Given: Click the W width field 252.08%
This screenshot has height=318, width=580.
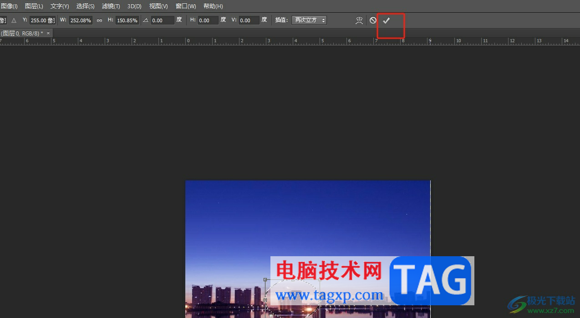Looking at the screenshot, I should point(81,20).
